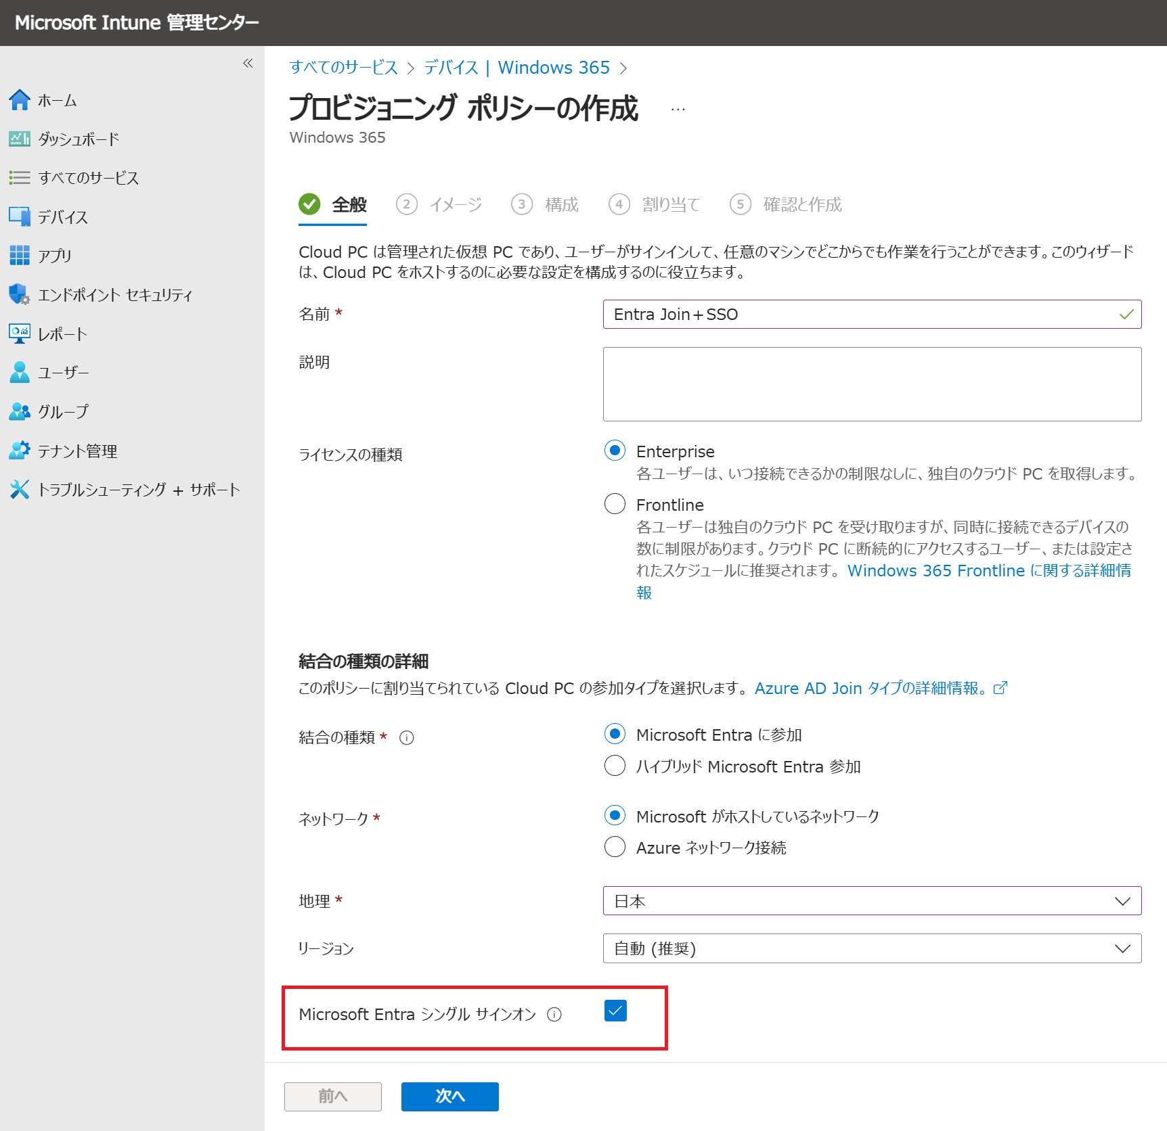Click the Dashboard chart icon
This screenshot has width=1167, height=1131.
coord(20,139)
